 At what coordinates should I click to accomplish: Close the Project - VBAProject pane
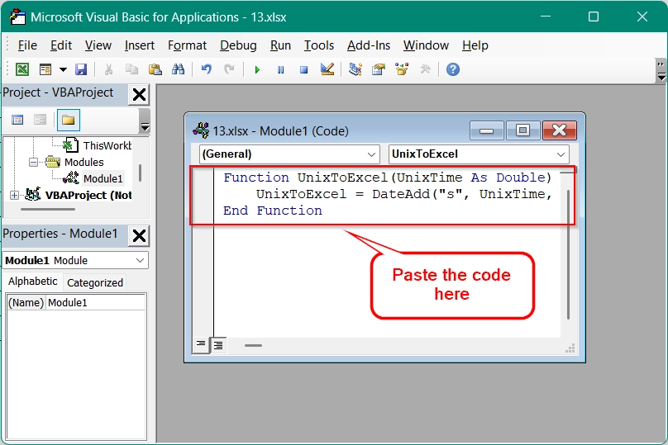pos(140,94)
